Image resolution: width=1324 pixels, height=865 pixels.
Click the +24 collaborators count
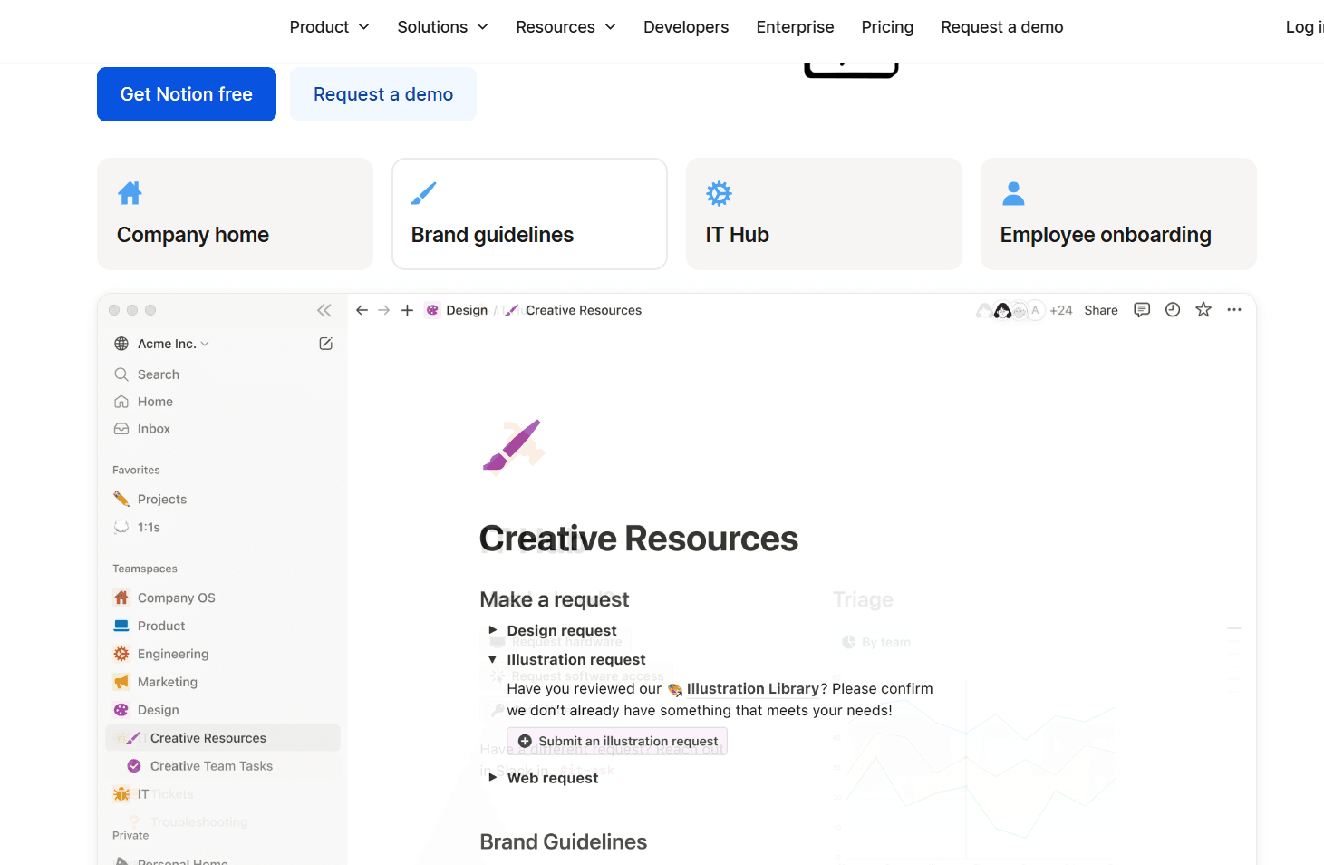pyautogui.click(x=1061, y=310)
